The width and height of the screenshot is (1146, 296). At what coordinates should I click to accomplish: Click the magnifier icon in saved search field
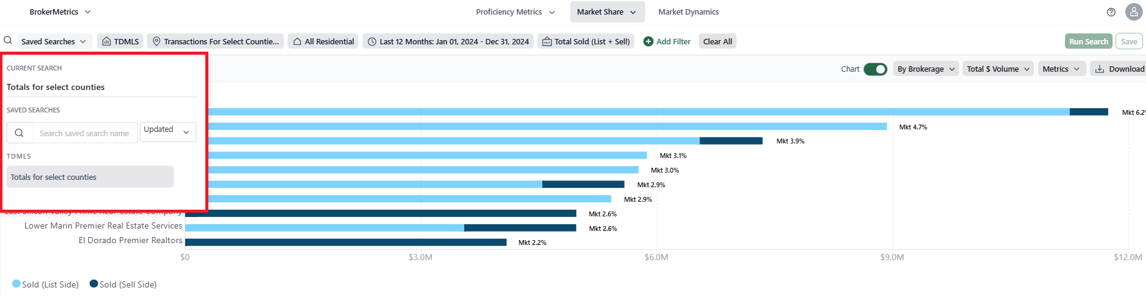tap(19, 133)
